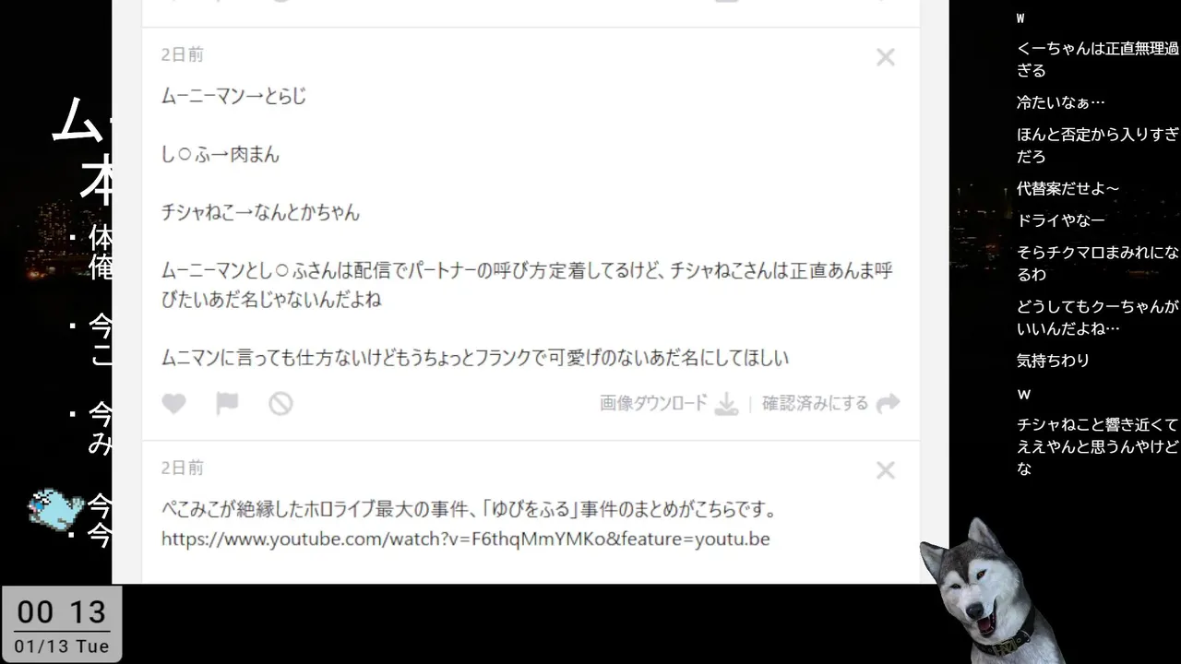Click the download arrow icon beside 画像ダウンロード

[x=727, y=404]
